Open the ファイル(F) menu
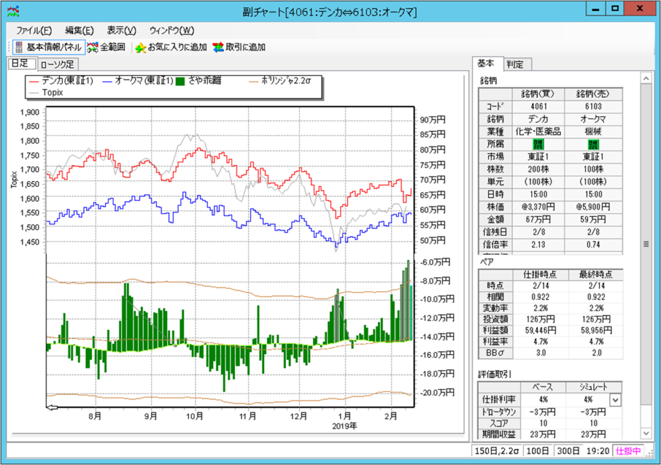The image size is (661, 465). (34, 30)
